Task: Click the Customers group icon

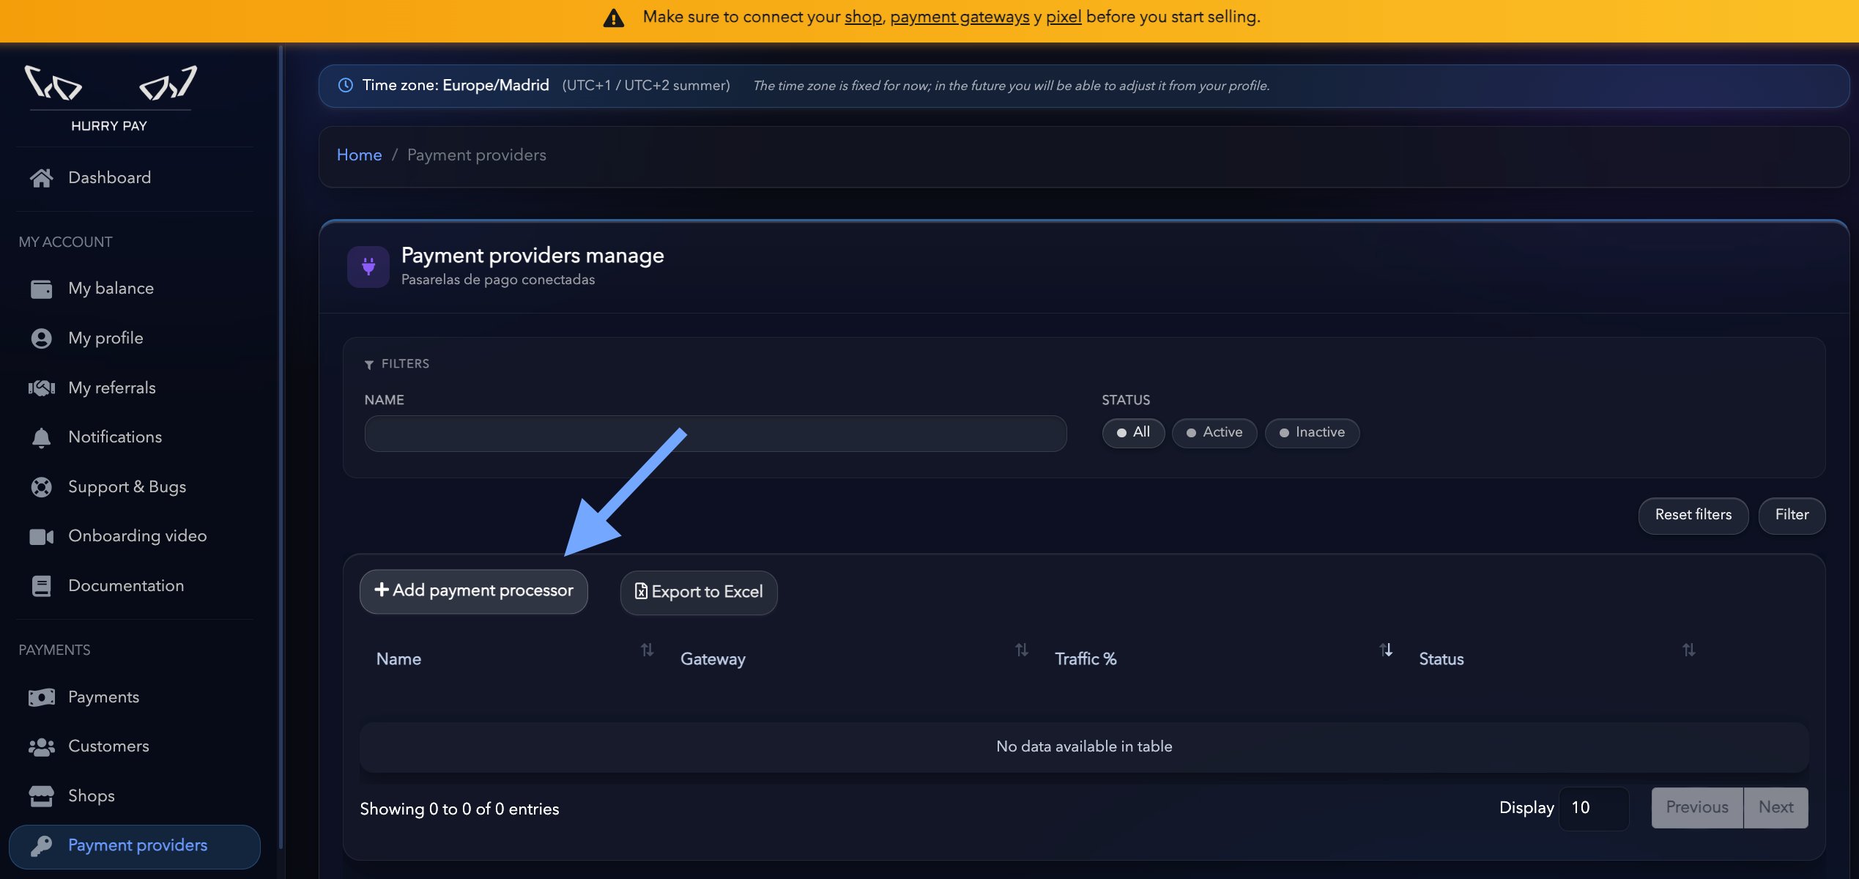Action: pos(41,746)
